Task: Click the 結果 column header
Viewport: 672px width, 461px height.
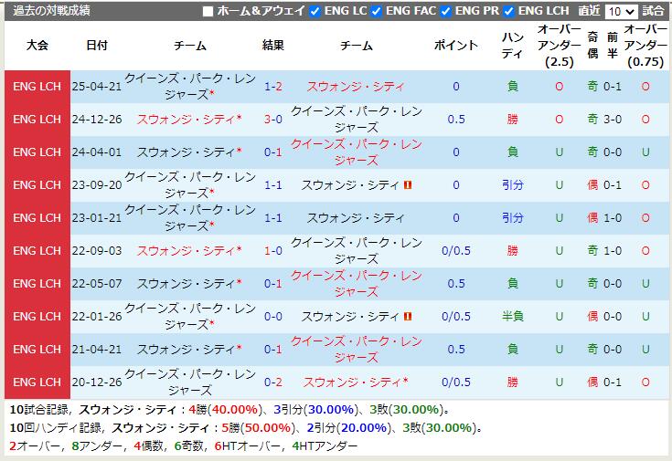Action: click(272, 46)
